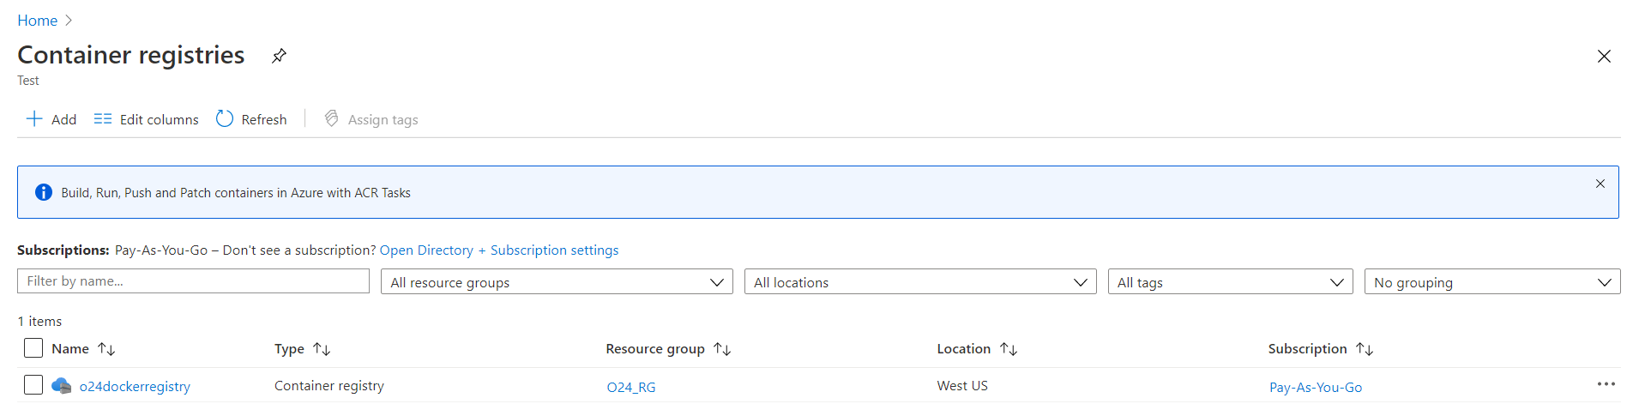Viewport: 1639px width, 410px height.
Task: Dismiss the ACR Tasks info banner
Action: pos(1600,184)
